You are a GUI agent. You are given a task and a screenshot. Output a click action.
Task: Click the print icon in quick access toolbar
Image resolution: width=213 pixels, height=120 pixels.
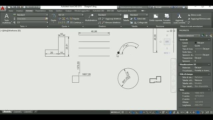coord(24,7)
